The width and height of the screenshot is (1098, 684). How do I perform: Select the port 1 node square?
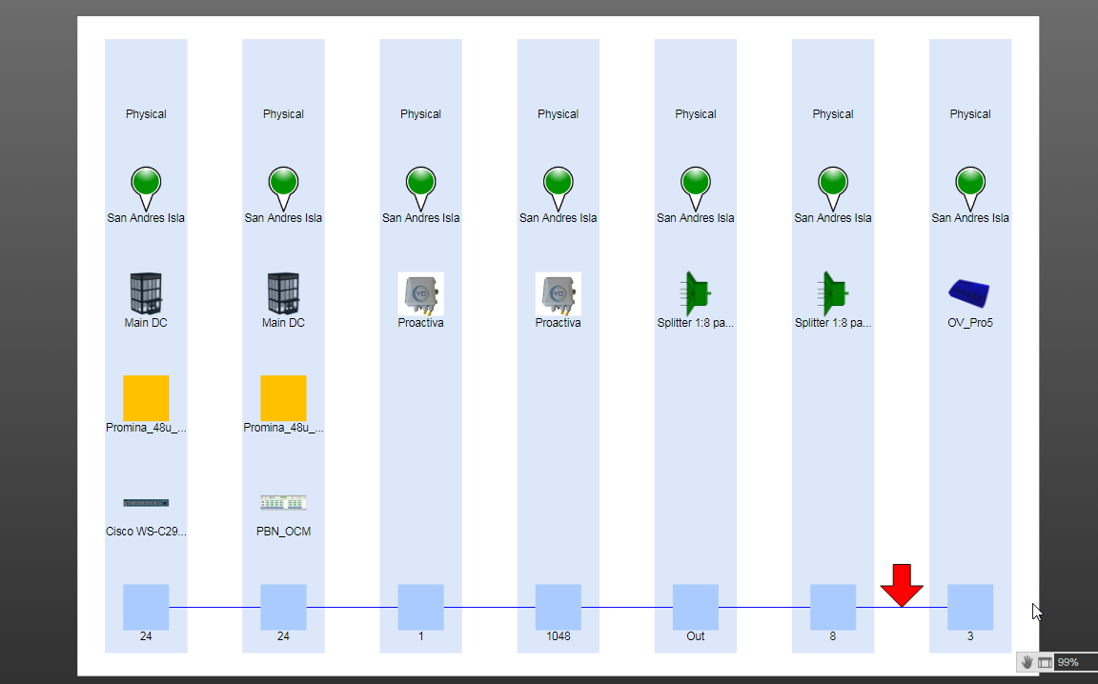click(x=420, y=607)
